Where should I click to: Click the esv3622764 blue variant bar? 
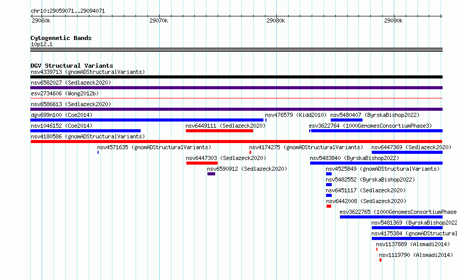click(376, 131)
